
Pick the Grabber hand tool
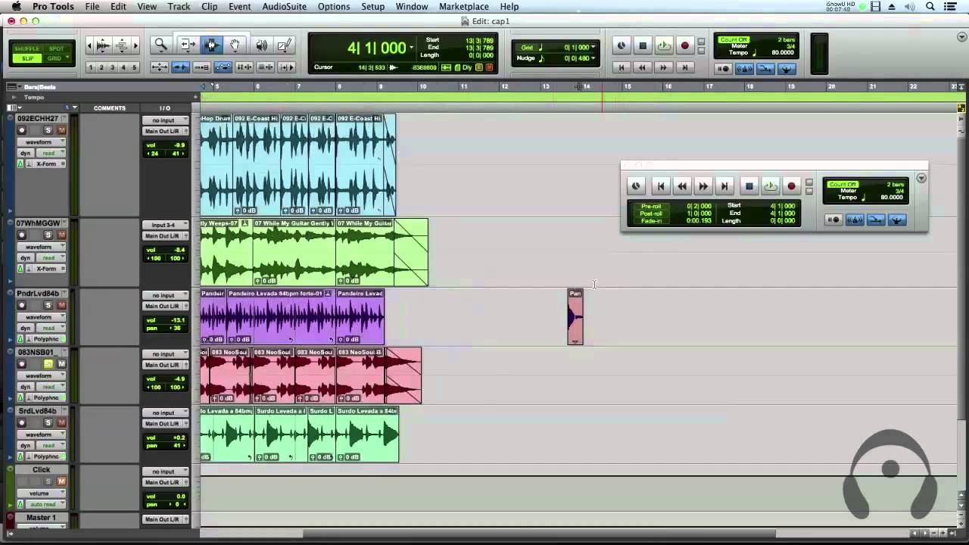(235, 45)
